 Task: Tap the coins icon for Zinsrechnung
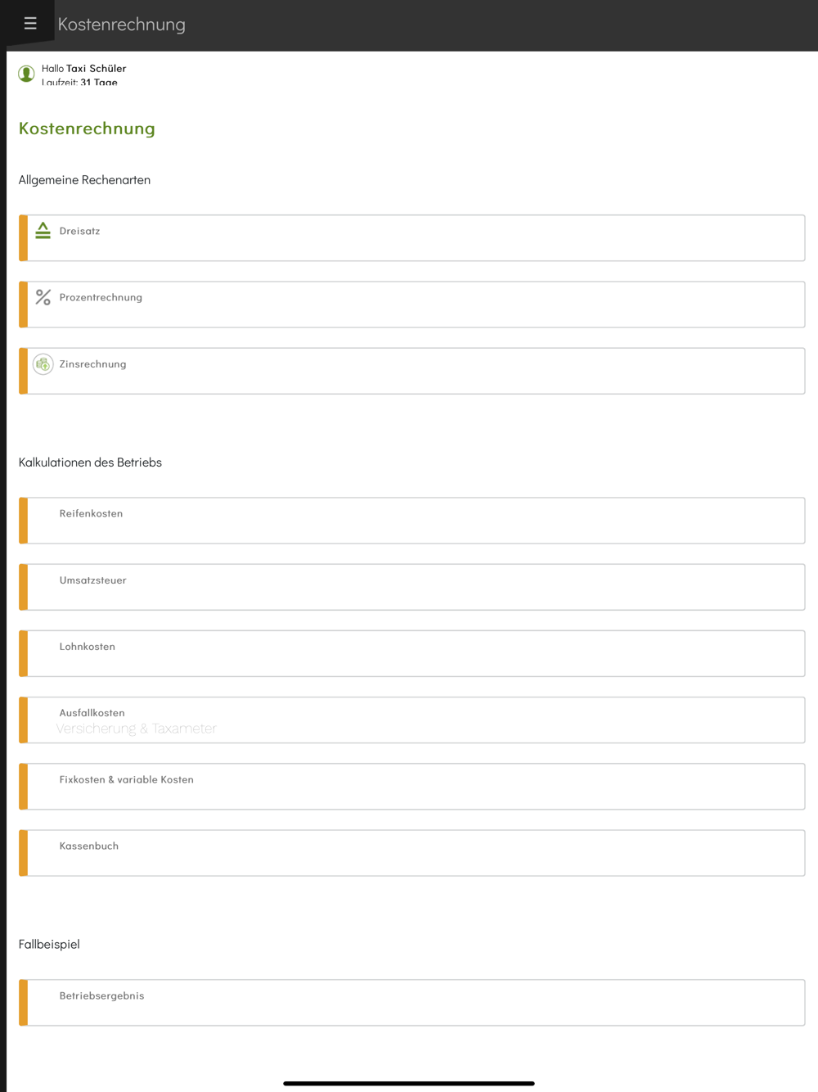[43, 364]
